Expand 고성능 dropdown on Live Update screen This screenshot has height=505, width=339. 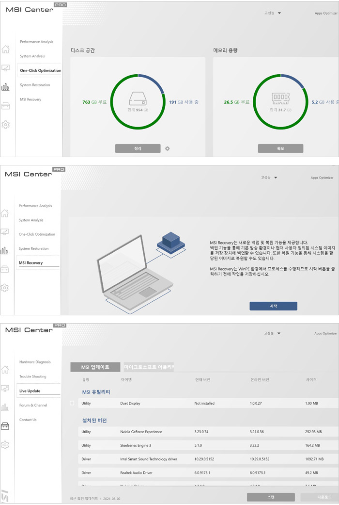272,333
